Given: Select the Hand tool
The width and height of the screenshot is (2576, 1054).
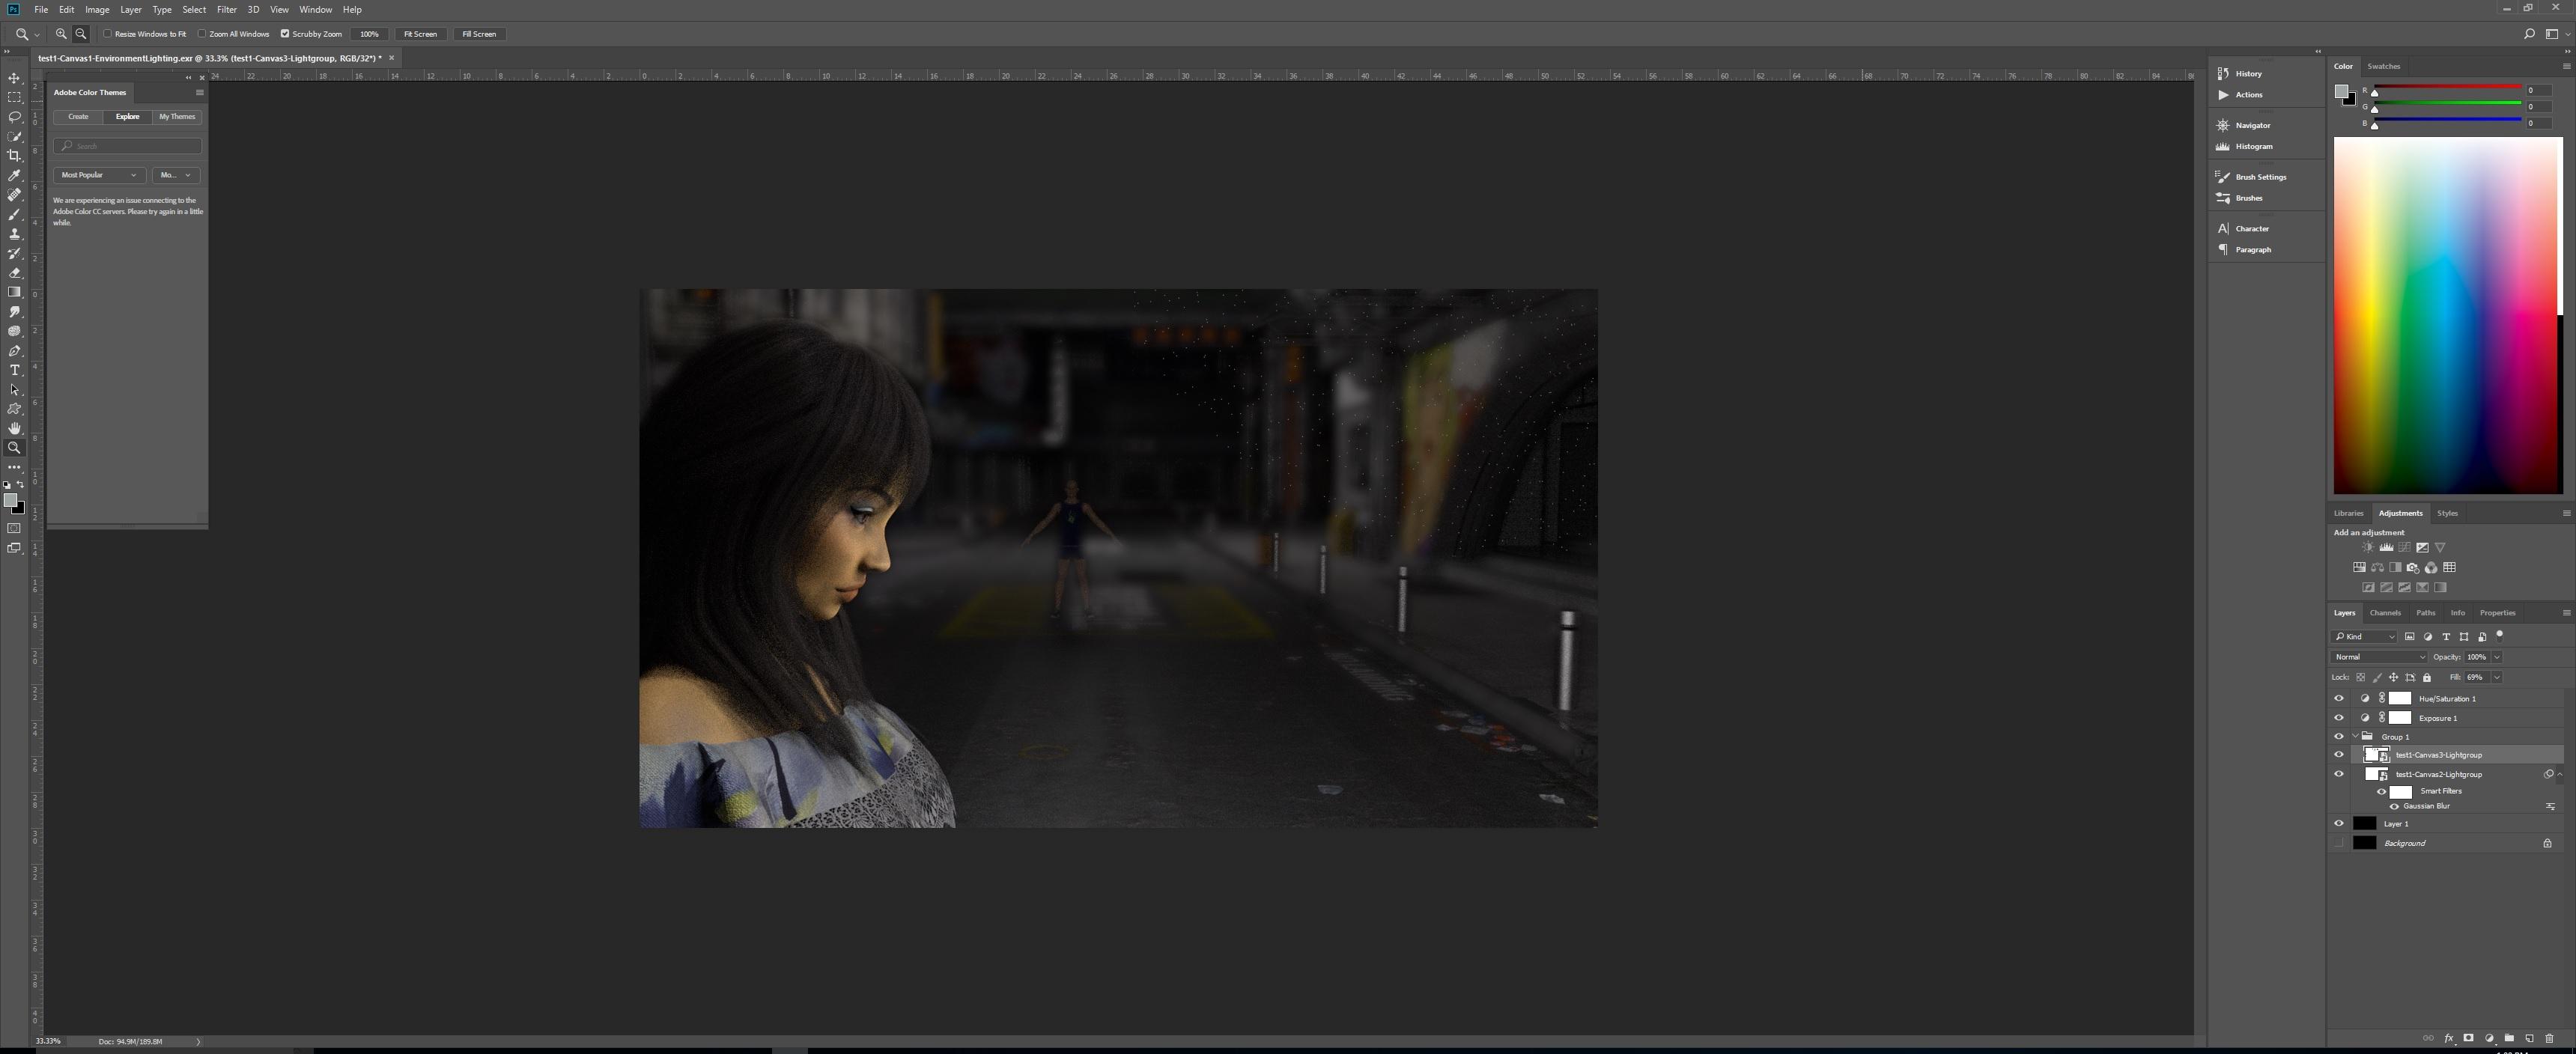Looking at the screenshot, I should (14, 428).
